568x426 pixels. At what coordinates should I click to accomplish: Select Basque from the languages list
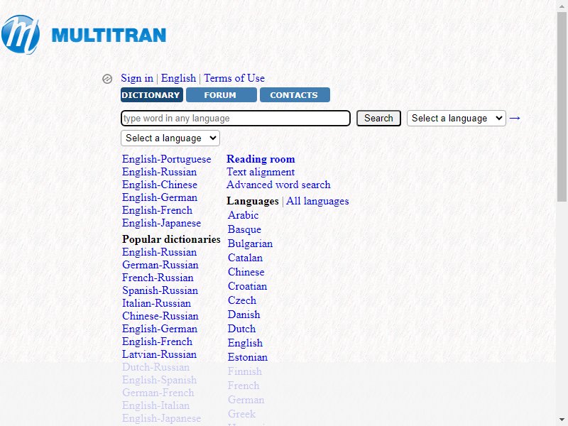tap(244, 229)
